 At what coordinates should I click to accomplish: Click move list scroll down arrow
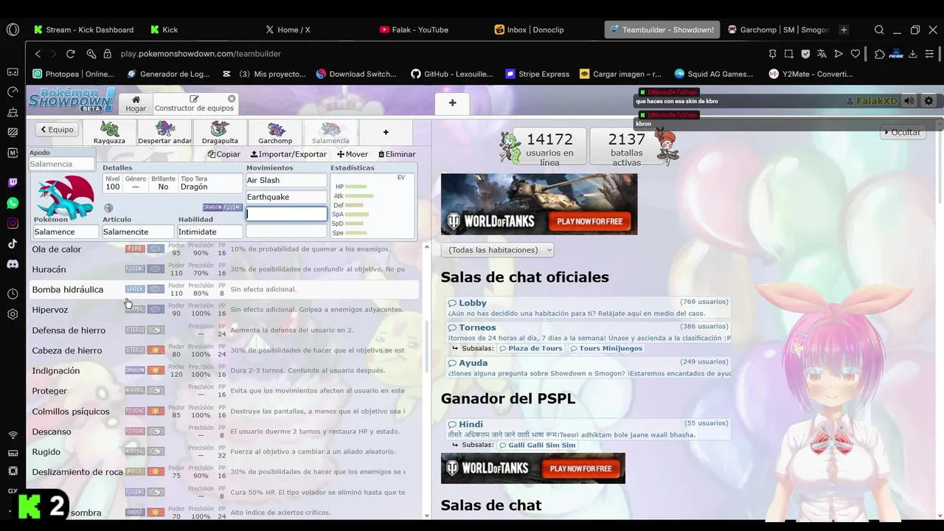pyautogui.click(x=426, y=516)
